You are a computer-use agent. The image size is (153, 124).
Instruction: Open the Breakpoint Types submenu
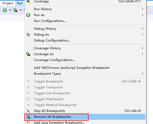click(x=85, y=74)
